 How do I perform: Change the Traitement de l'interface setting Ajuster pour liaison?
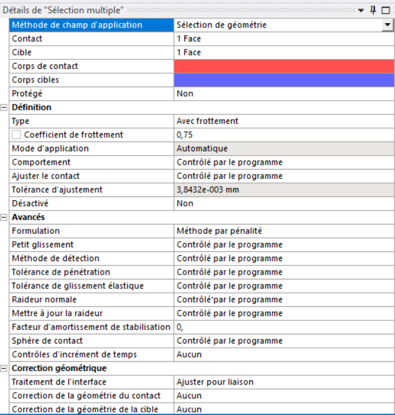284,382
